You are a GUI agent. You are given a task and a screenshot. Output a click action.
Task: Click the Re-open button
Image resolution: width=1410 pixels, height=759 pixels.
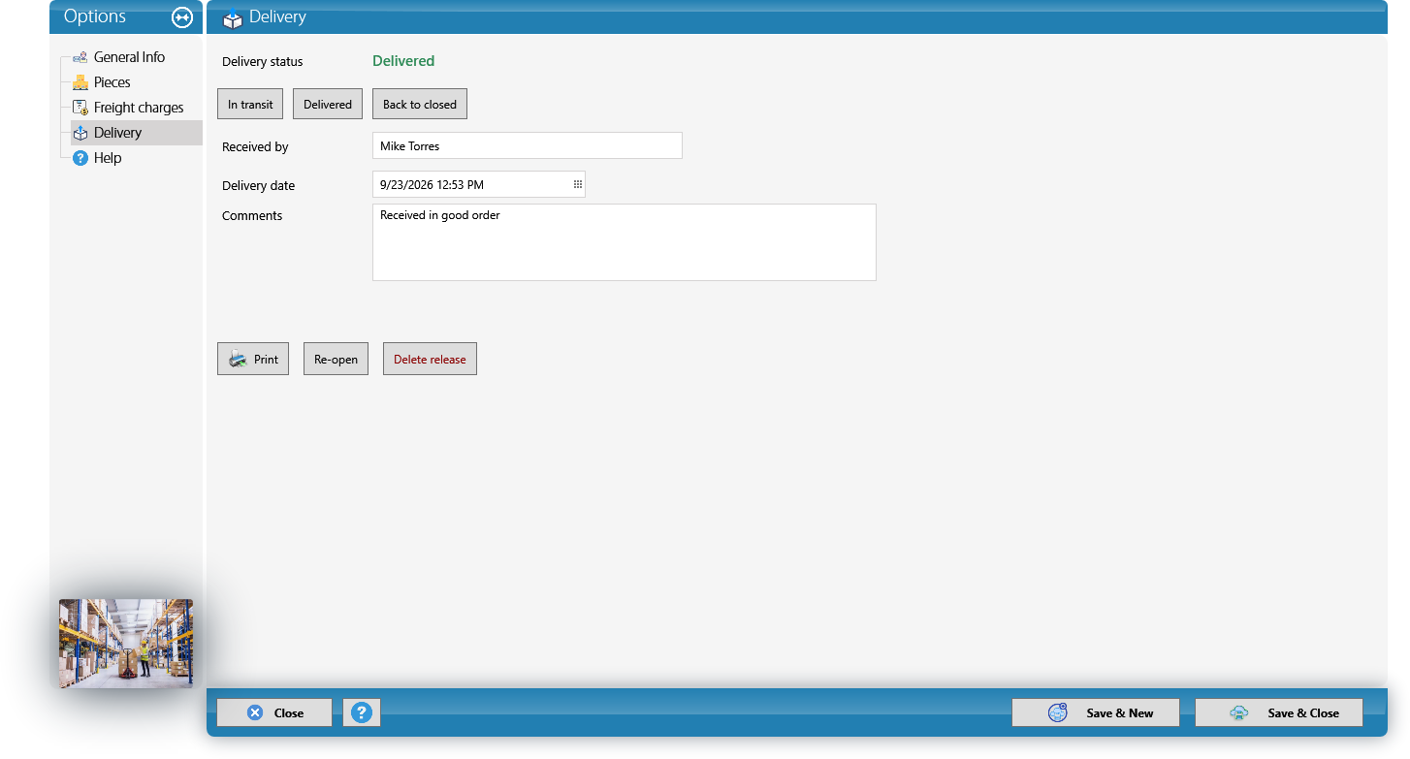(336, 359)
